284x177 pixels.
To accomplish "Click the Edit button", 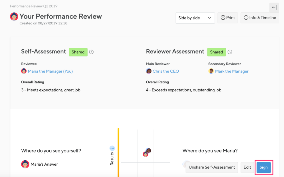I will click(x=247, y=167).
